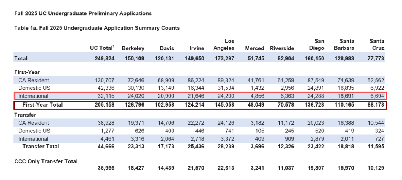Click the 'Santa Cruz' column header
402x180 pixels.
point(377,45)
